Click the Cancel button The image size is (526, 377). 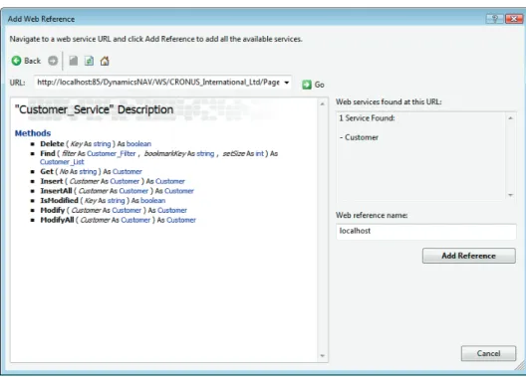[488, 353]
